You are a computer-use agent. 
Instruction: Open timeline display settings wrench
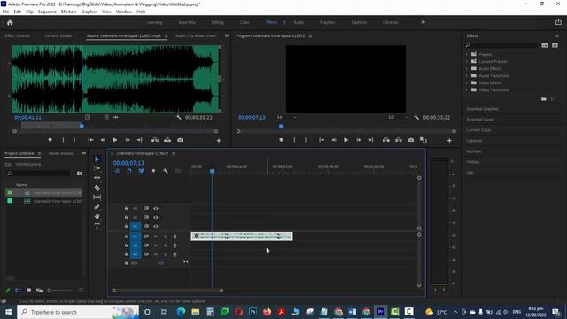[x=166, y=171]
